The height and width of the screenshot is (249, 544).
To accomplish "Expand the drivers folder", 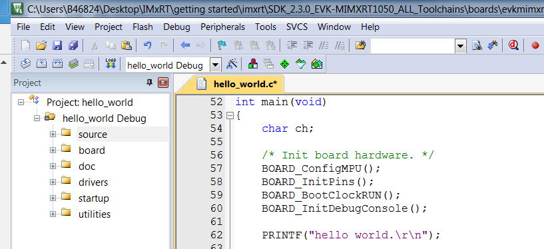I will click(x=53, y=182).
